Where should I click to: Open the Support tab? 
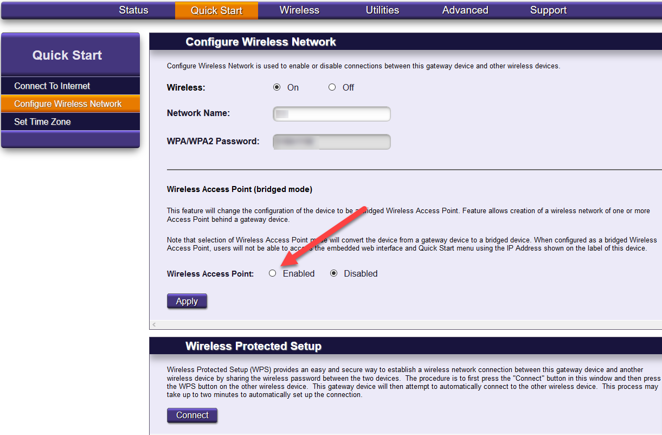tap(548, 10)
